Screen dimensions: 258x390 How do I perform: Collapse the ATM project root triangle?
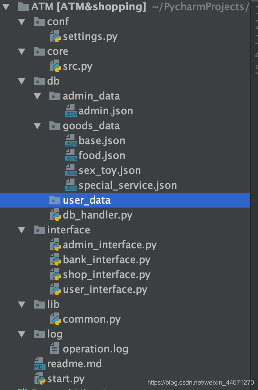[x=5, y=6]
